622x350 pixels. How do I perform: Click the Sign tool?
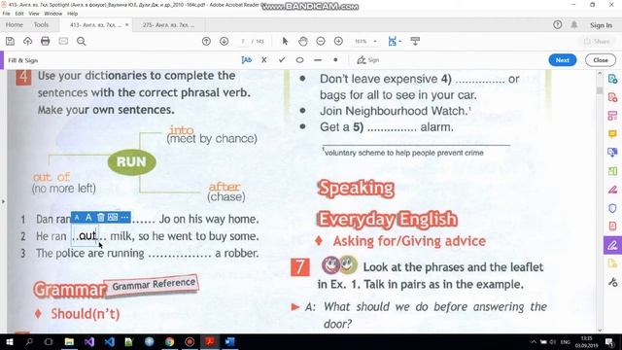(368, 60)
